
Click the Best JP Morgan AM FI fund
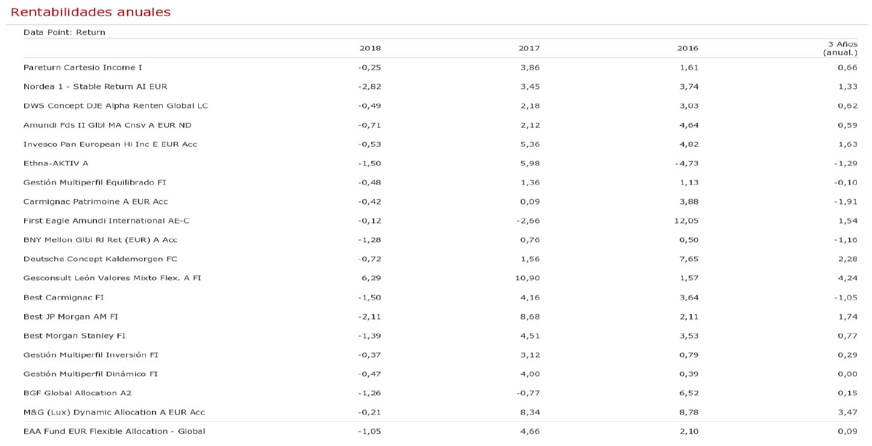pyautogui.click(x=71, y=316)
